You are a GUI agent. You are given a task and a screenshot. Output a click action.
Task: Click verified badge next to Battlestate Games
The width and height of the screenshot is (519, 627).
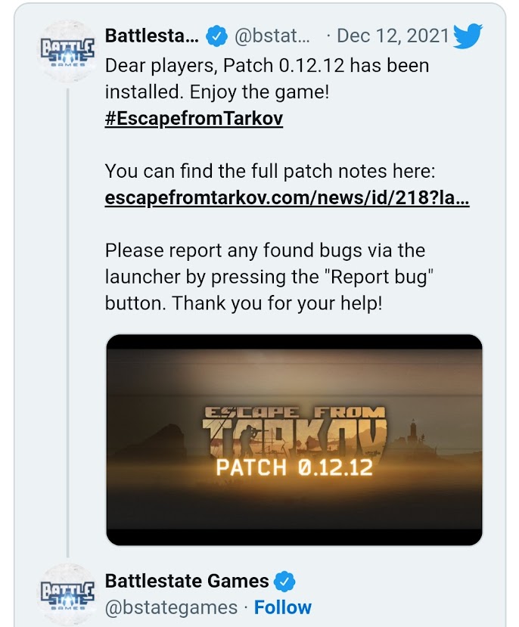pos(284,582)
